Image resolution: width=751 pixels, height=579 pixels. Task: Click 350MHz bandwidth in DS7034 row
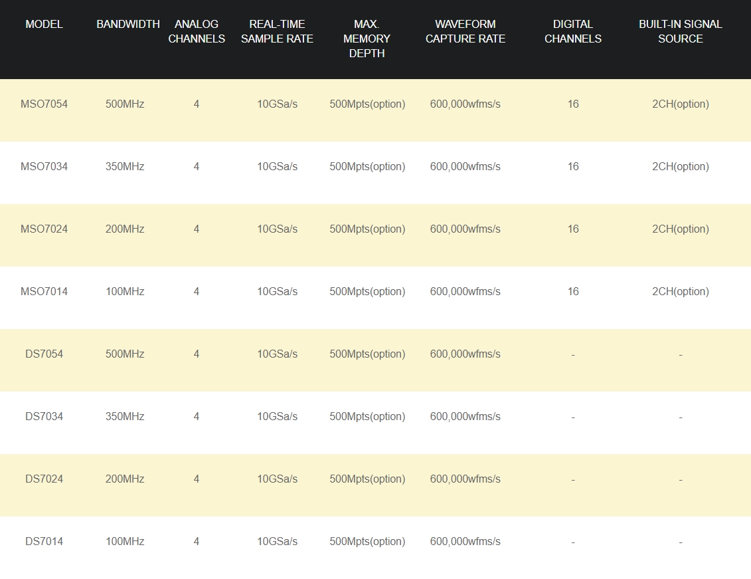point(125,417)
